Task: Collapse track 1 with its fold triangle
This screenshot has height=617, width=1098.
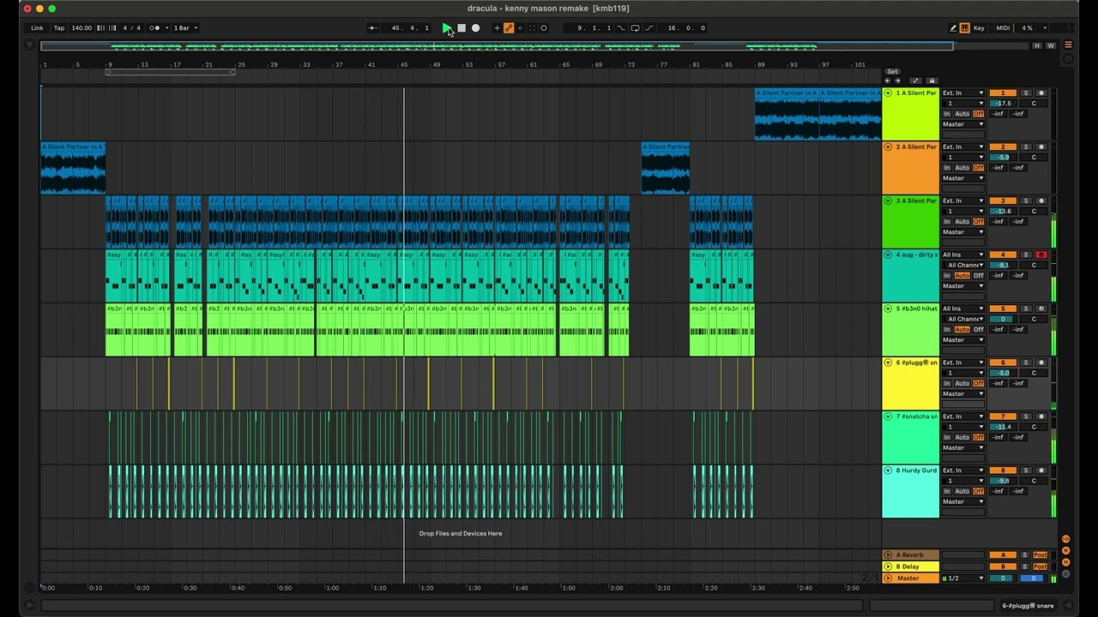Action: tap(888, 93)
